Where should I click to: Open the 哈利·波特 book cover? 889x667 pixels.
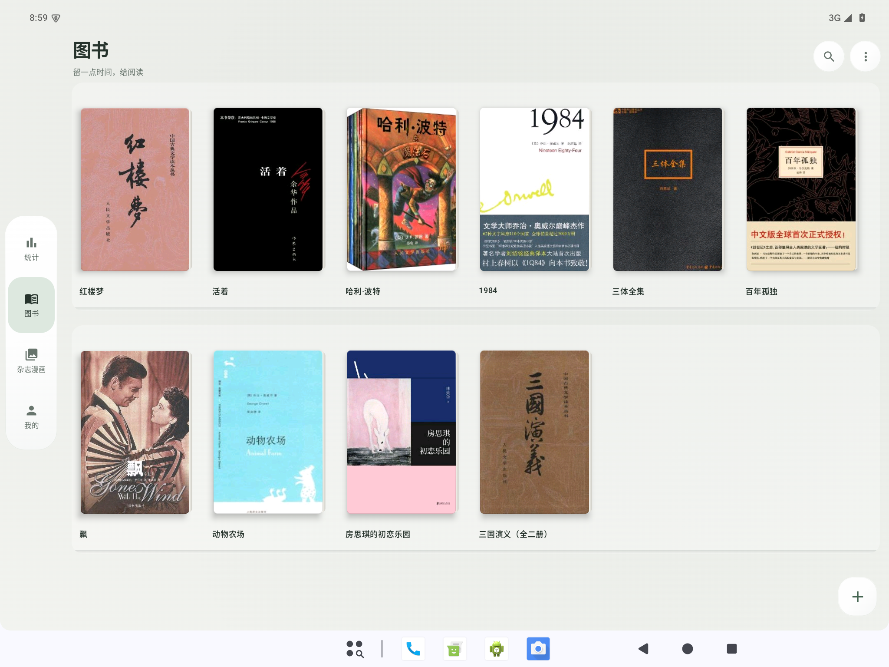click(x=401, y=189)
